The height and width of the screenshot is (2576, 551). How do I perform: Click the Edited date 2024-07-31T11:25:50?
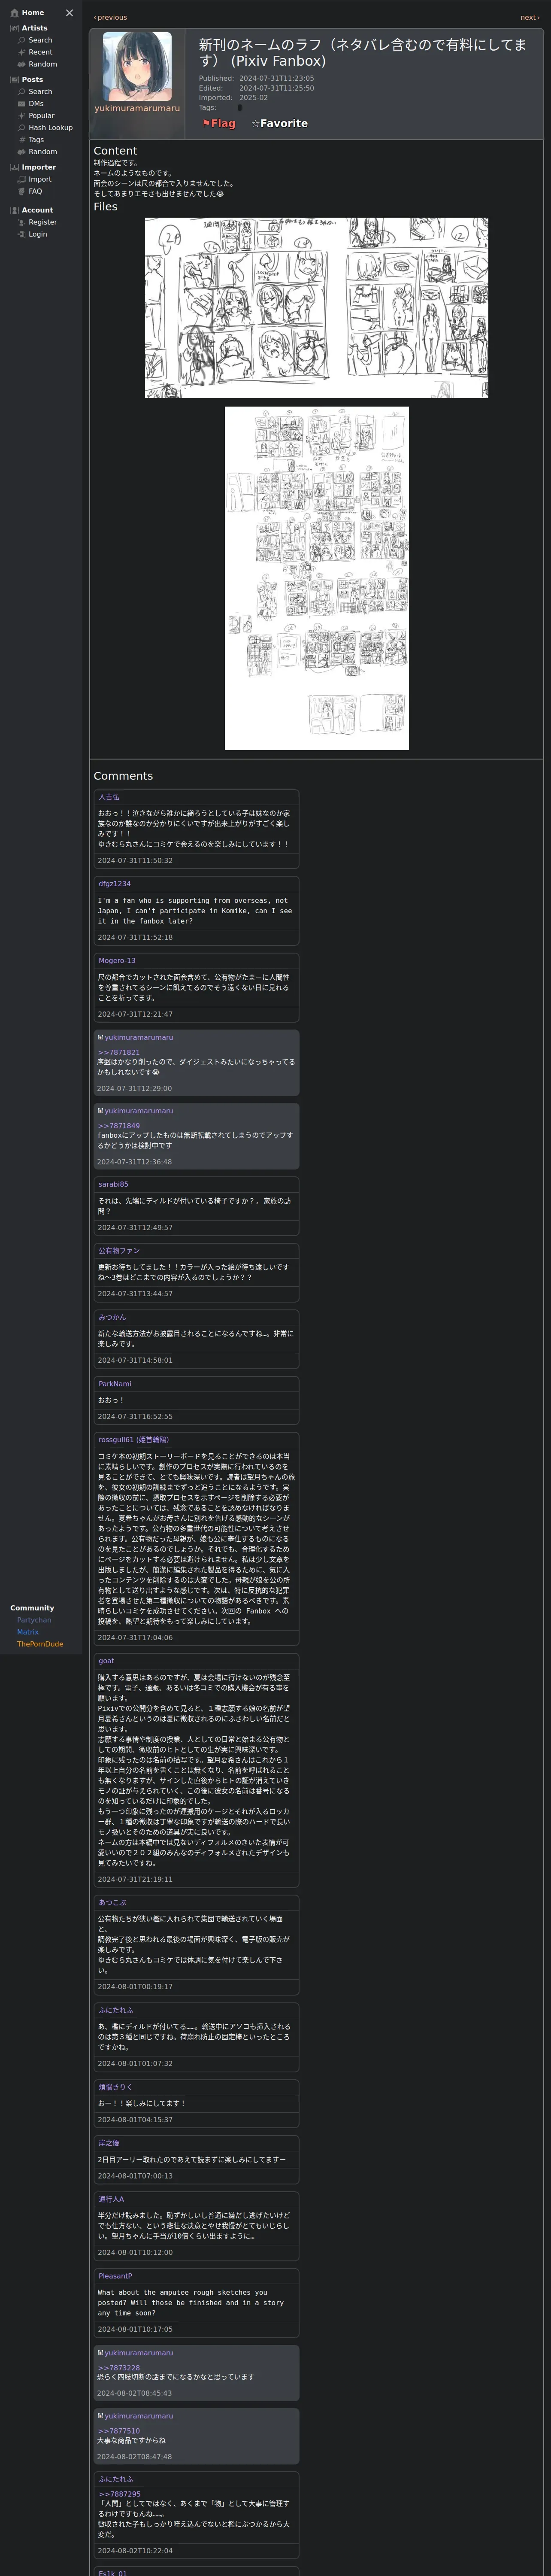point(276,88)
